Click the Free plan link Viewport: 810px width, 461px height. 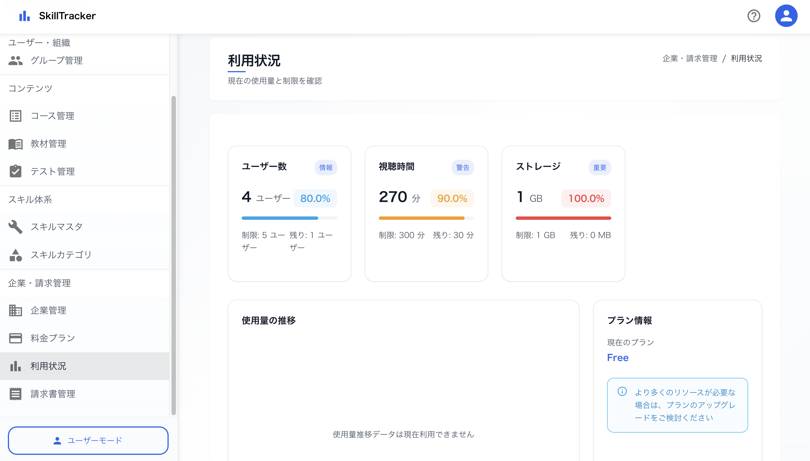tap(617, 358)
